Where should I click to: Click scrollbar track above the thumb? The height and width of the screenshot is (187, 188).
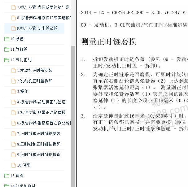[x=73, y=23]
